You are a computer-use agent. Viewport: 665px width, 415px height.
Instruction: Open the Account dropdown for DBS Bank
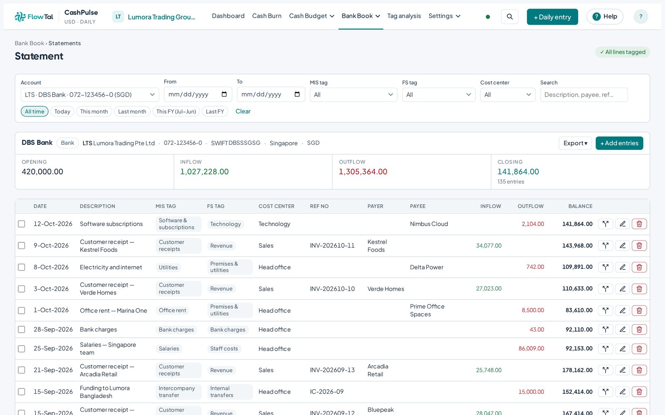click(x=90, y=95)
